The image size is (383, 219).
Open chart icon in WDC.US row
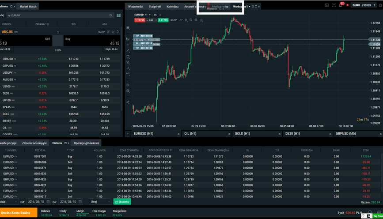(x=113, y=32)
